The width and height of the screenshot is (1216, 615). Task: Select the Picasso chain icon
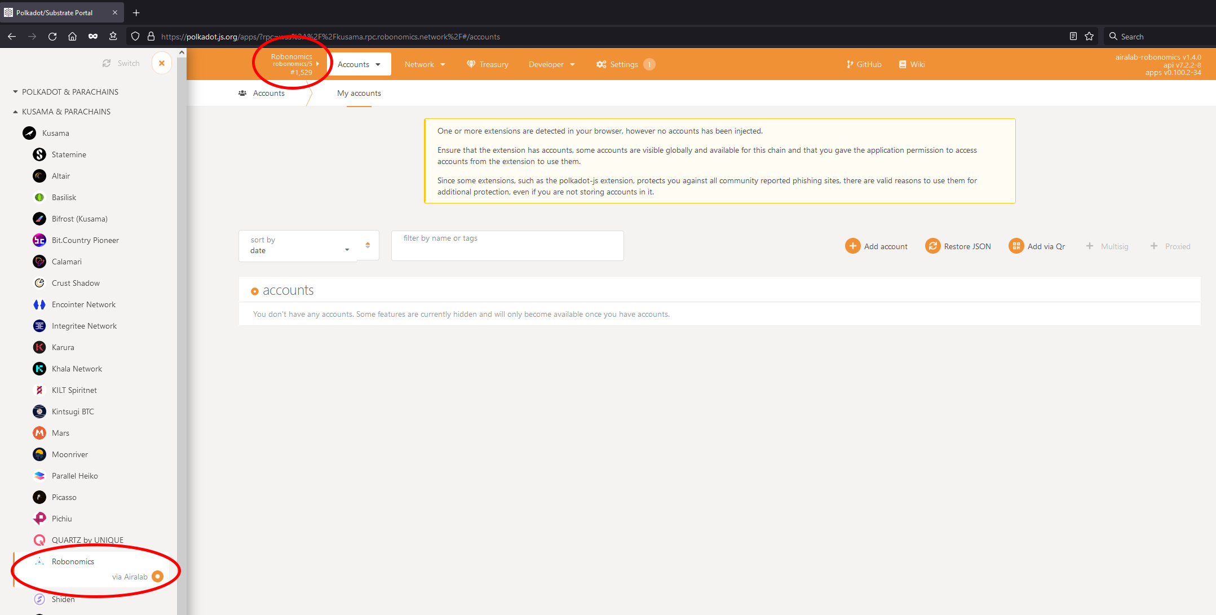(39, 497)
